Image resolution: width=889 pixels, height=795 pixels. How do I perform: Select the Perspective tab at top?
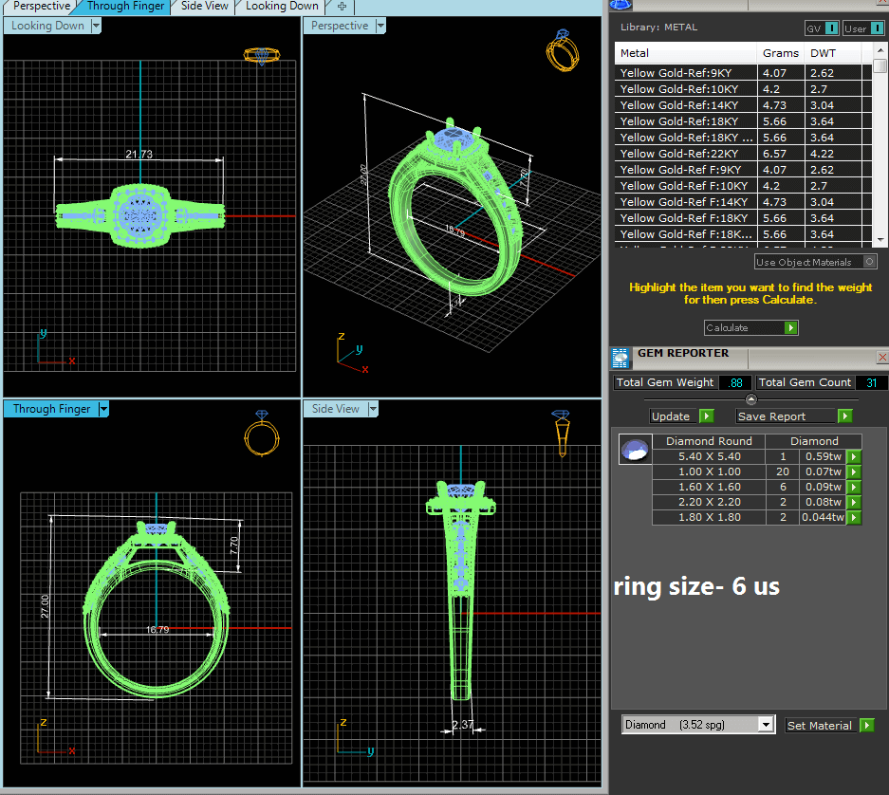[x=41, y=6]
